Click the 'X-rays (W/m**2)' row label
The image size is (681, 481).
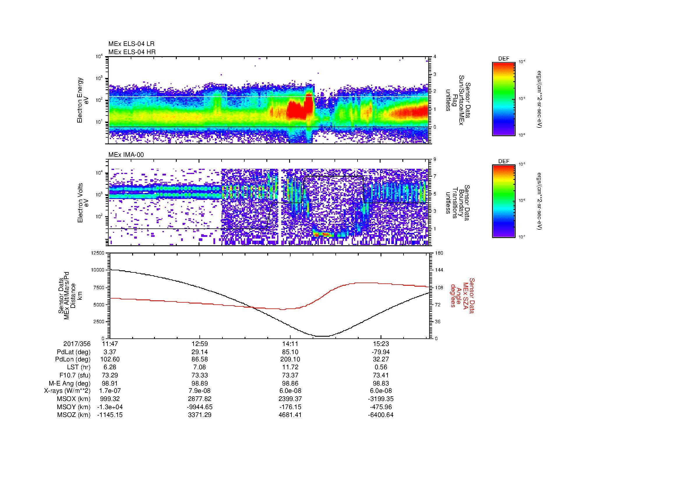(x=67, y=391)
